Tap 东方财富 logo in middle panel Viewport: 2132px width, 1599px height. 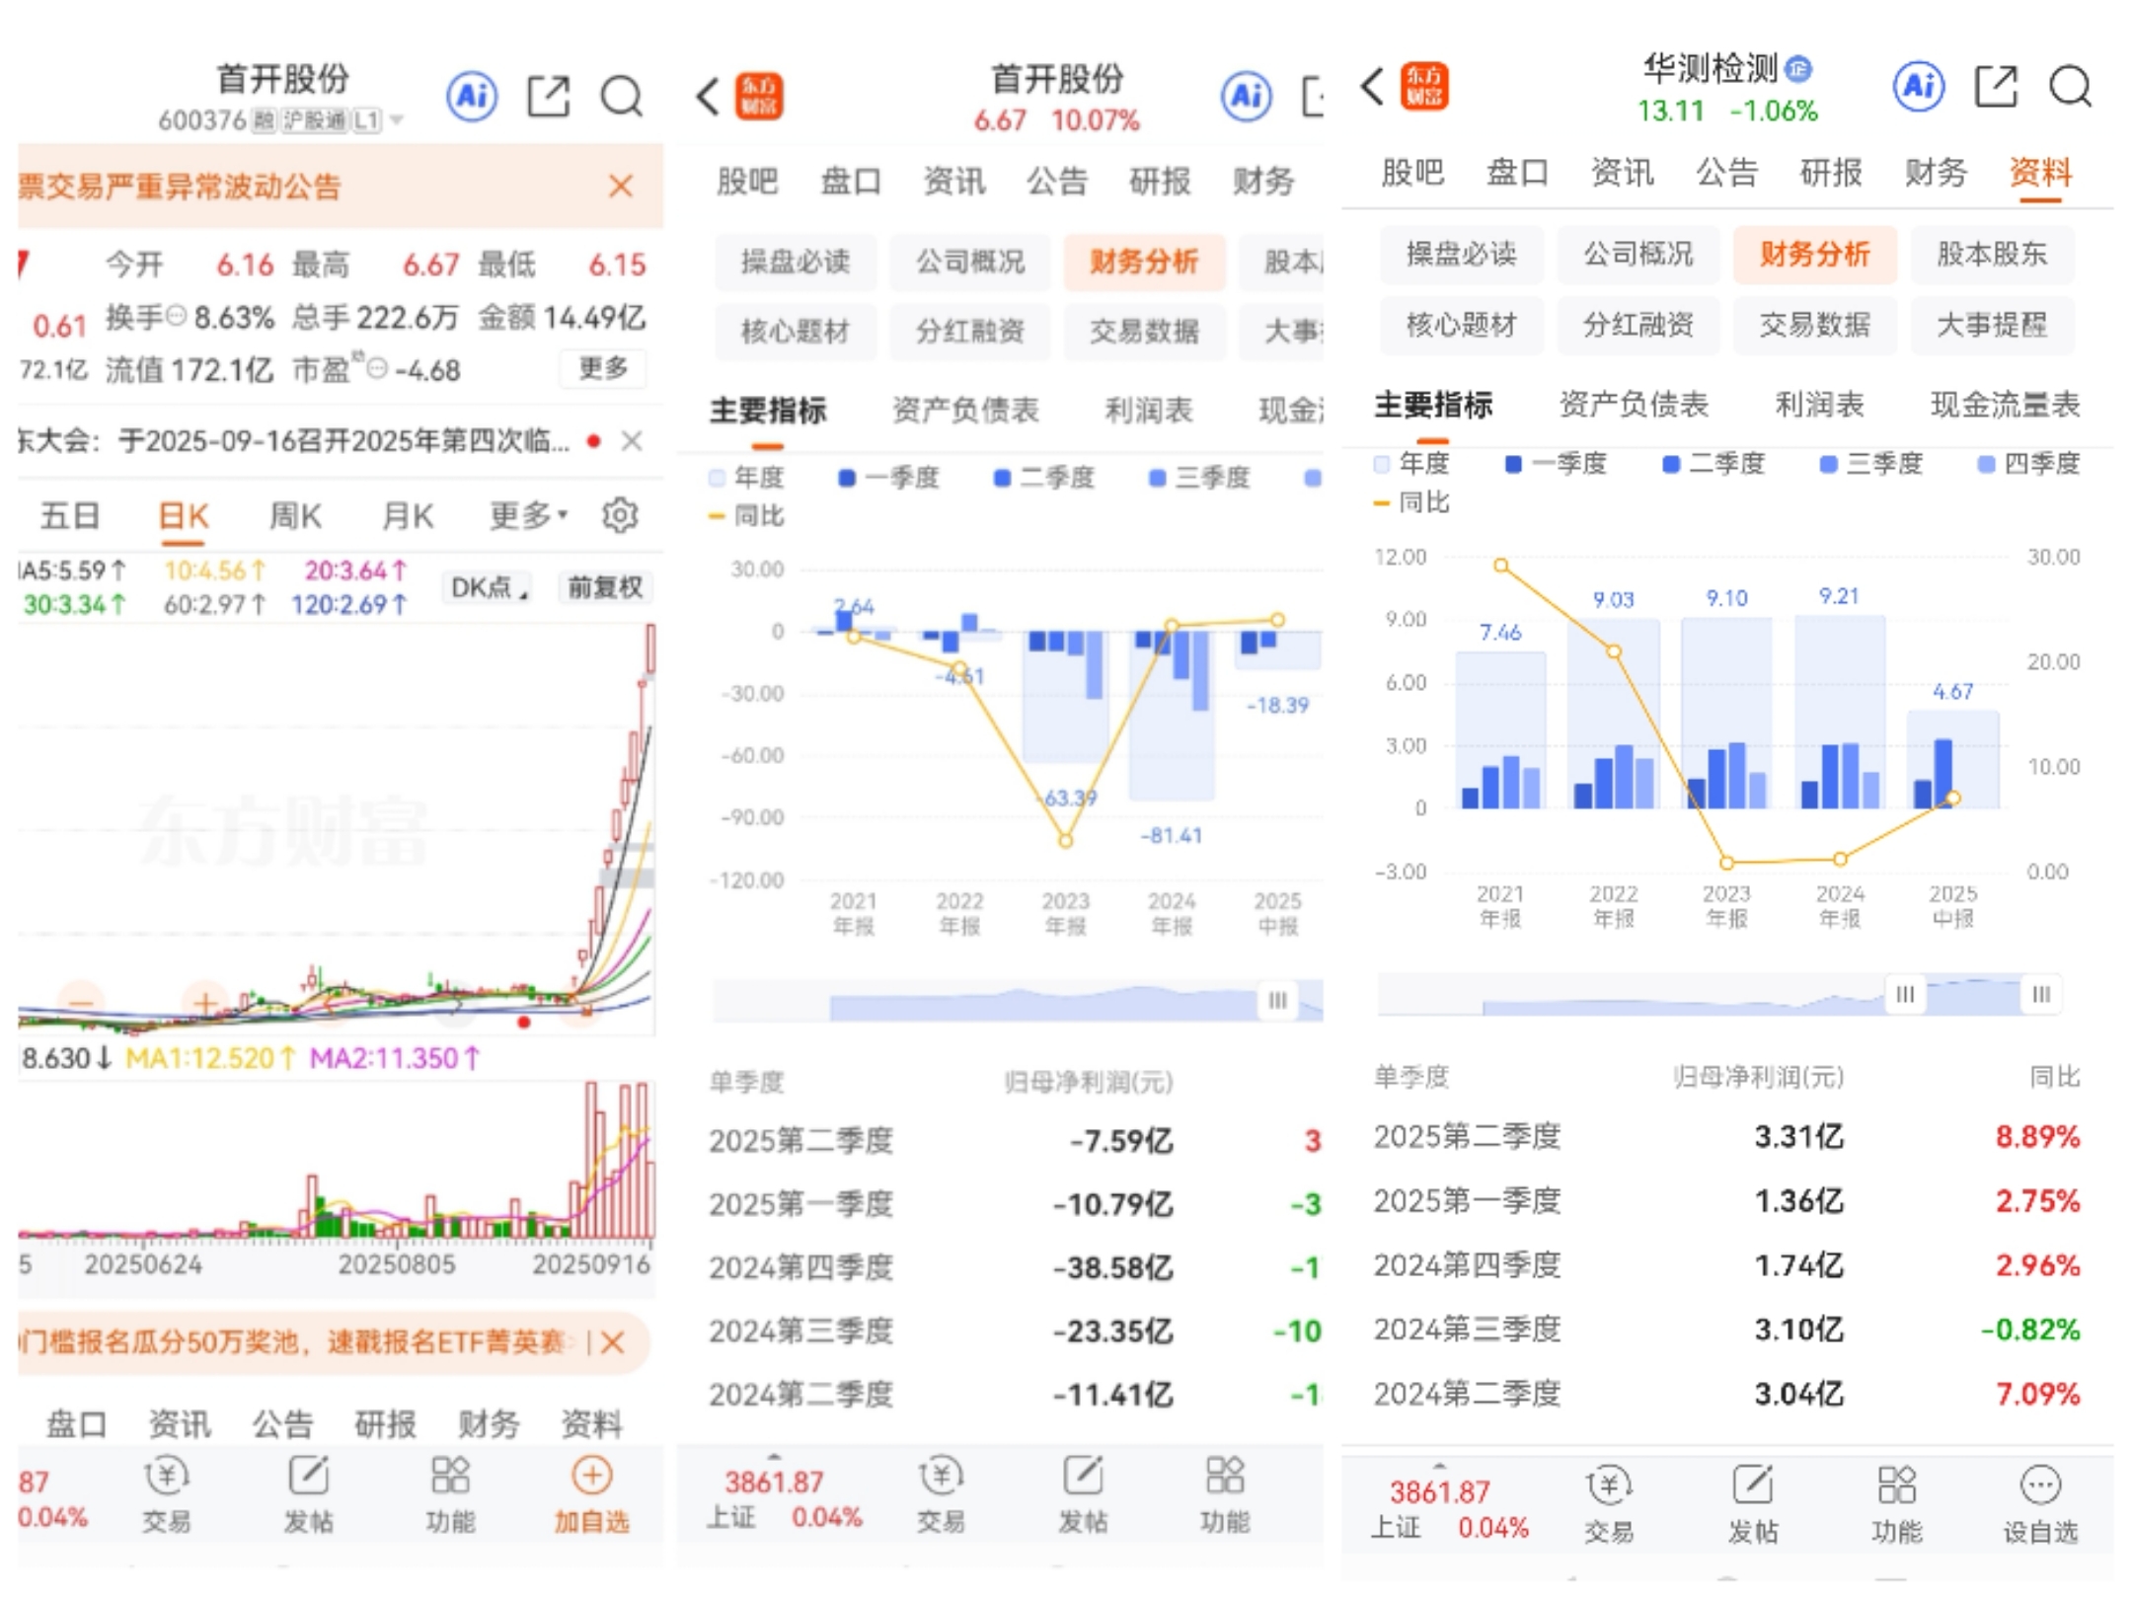point(759,96)
